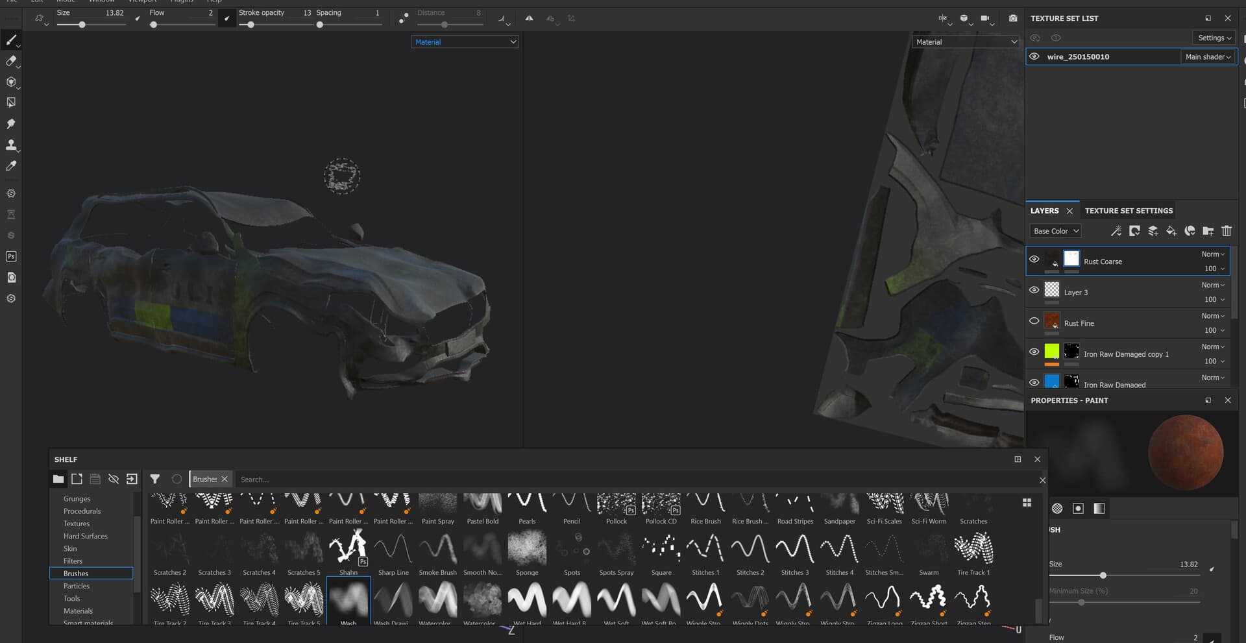Adjust the Size slider in top toolbar
This screenshot has width=1246, height=643.
90,25
